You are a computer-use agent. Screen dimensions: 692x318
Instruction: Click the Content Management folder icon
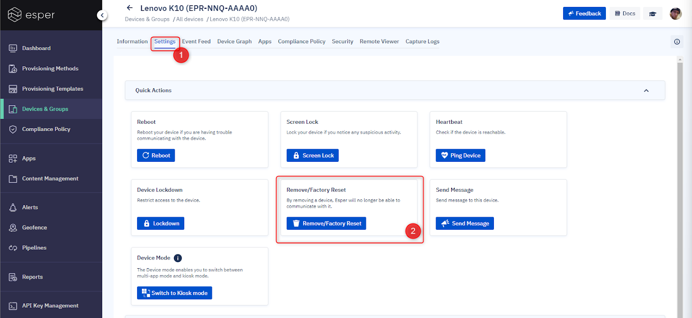(x=13, y=179)
